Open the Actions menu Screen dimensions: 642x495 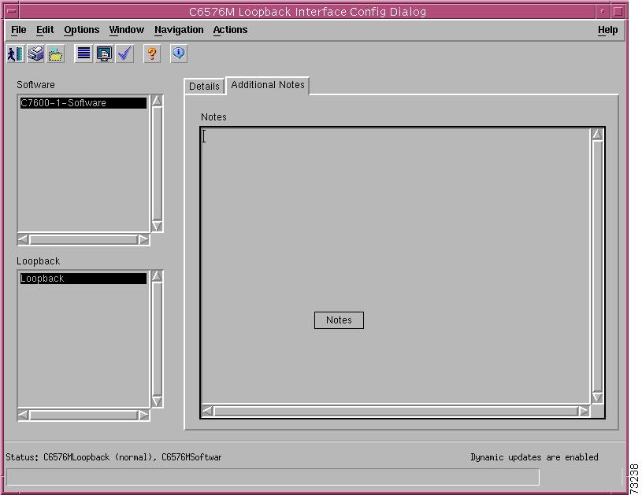(230, 30)
